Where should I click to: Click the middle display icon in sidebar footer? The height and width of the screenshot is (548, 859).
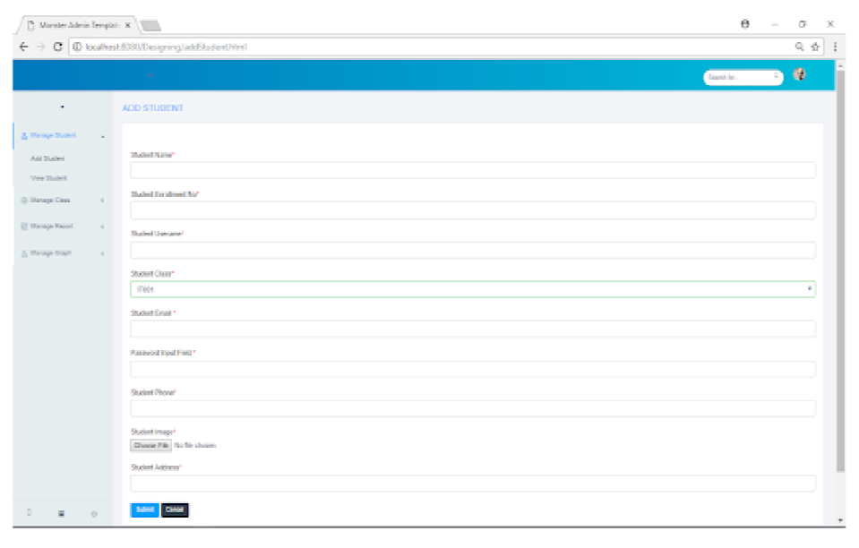point(61,512)
